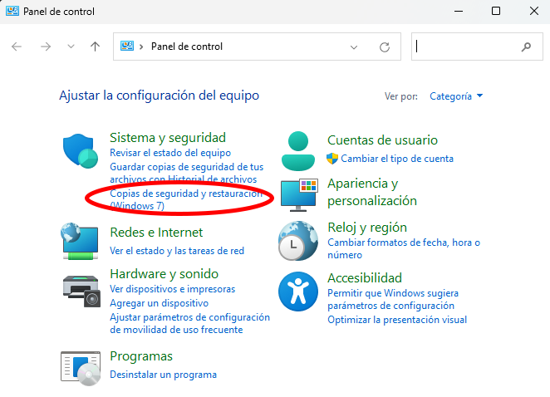
Task: Open the Apariencia y personalización monitor icon
Action: tap(299, 194)
